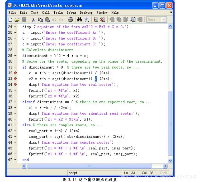This screenshot has width=200, height=182.
Task: Click the Open file folder icon
Action: [x=17, y=20]
